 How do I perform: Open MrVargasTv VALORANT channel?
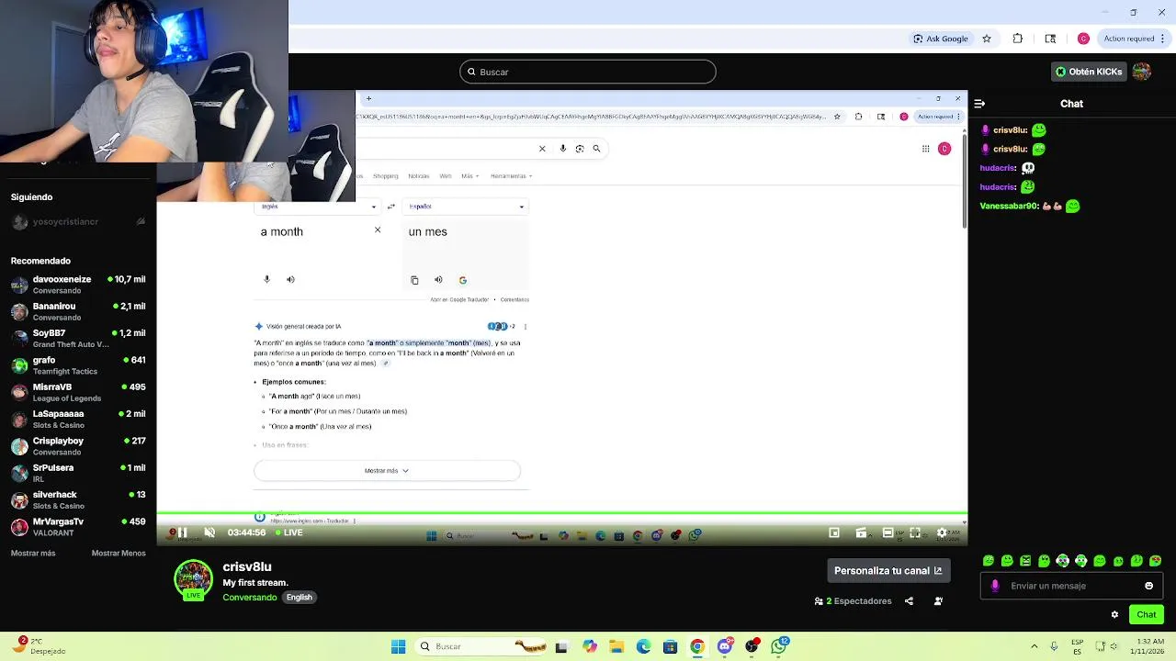point(78,527)
